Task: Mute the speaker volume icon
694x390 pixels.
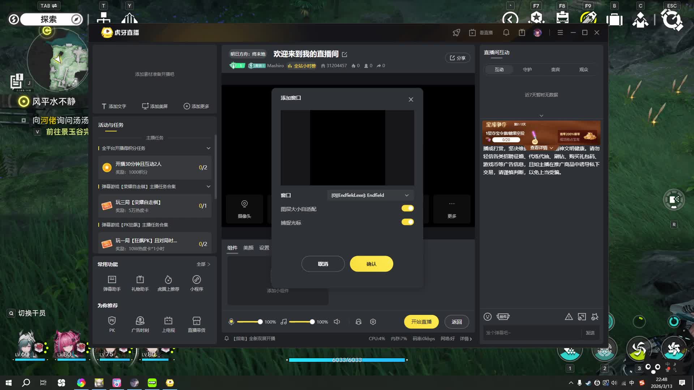Action: tap(337, 322)
